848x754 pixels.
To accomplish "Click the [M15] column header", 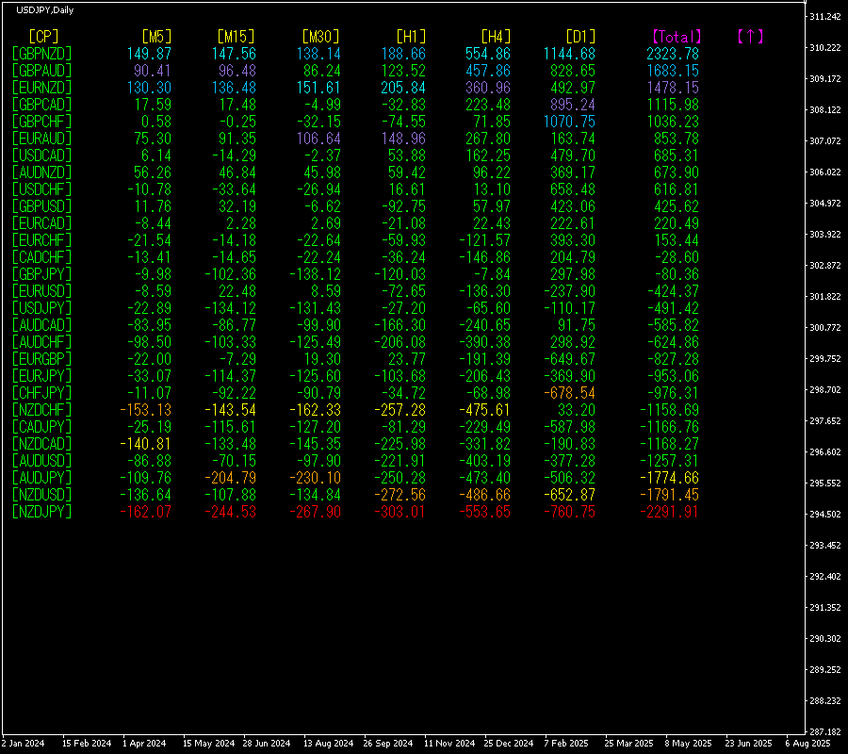I will click(236, 37).
